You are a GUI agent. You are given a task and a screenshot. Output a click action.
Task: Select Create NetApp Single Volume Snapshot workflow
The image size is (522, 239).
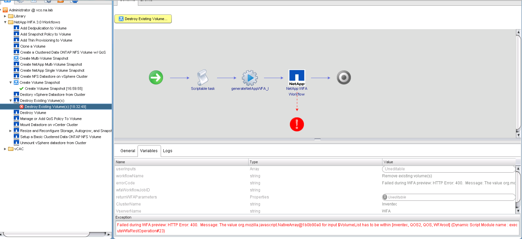coord(52,70)
